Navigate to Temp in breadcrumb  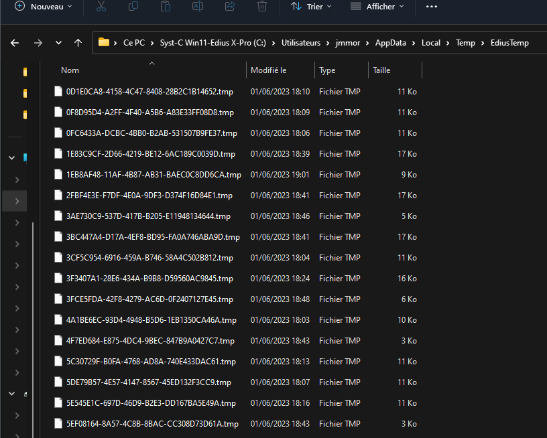(465, 43)
